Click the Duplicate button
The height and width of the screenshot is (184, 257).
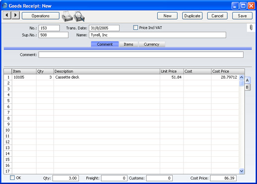click(x=193, y=16)
